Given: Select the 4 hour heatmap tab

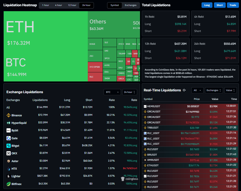Looking at the screenshot, I should coord(58,5).
